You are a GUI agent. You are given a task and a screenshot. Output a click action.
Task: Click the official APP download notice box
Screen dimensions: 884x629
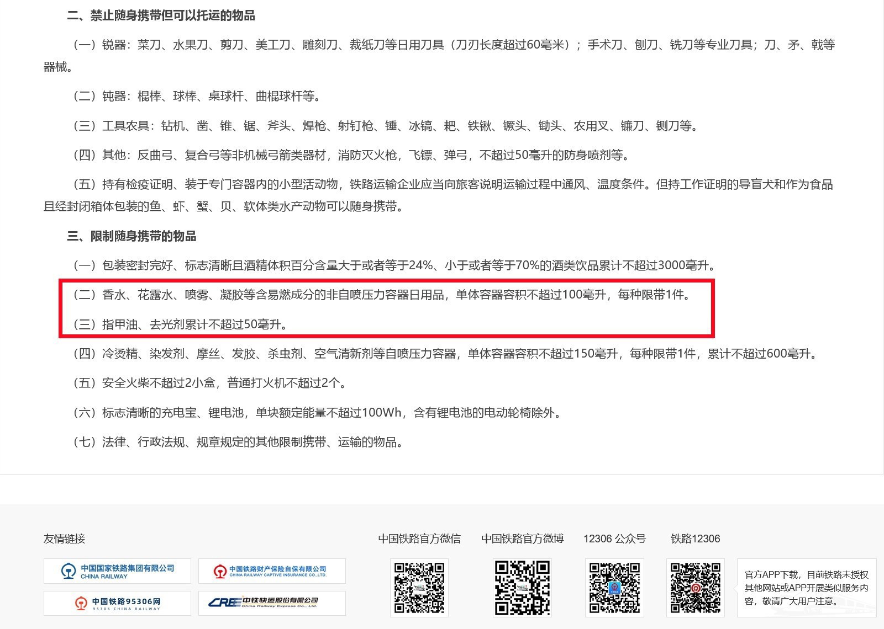pos(806,588)
